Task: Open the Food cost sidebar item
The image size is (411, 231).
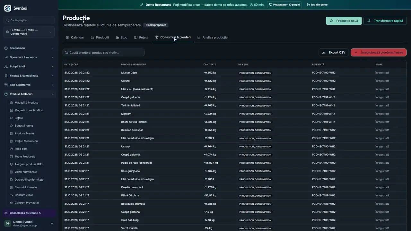Action: click(21, 149)
